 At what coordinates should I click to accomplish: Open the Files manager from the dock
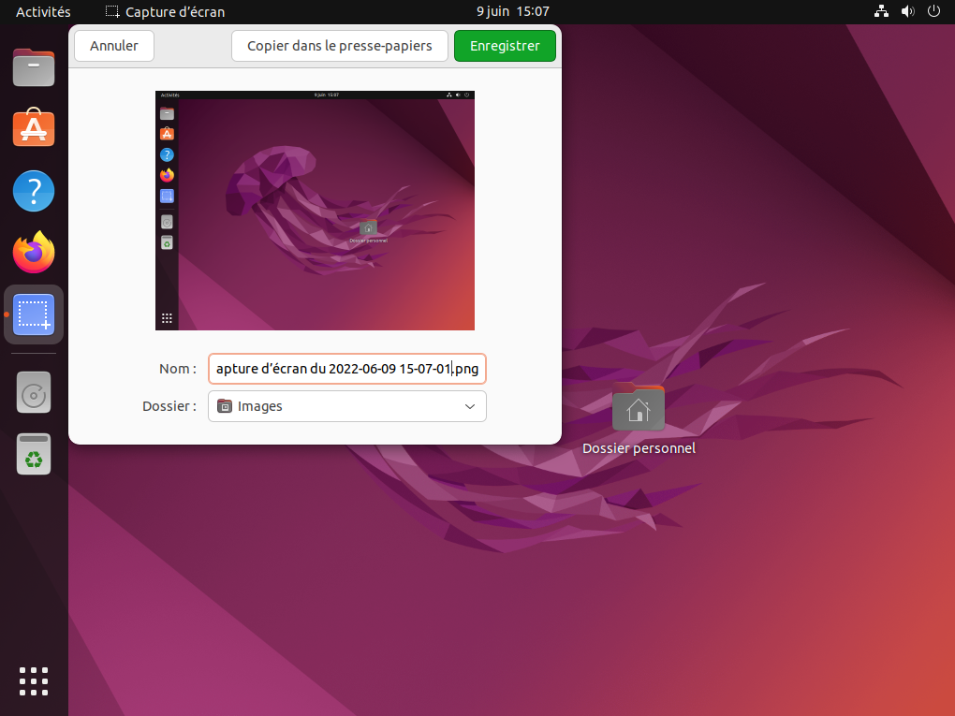[34, 67]
